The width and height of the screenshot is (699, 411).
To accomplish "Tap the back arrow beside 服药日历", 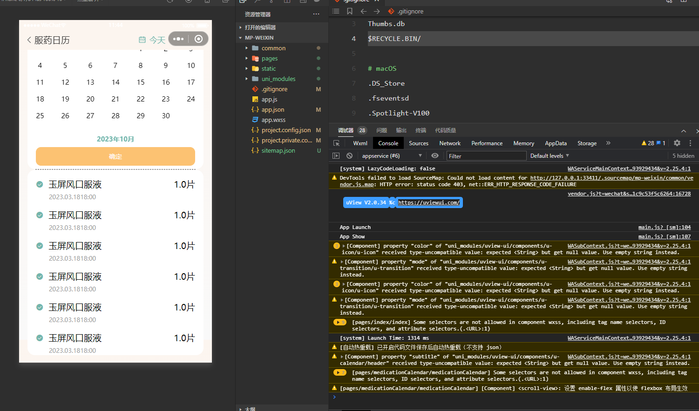I will (x=29, y=40).
